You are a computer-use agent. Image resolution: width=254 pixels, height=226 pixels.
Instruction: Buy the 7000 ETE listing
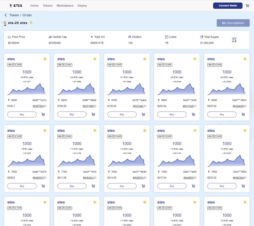[x=22, y=186]
